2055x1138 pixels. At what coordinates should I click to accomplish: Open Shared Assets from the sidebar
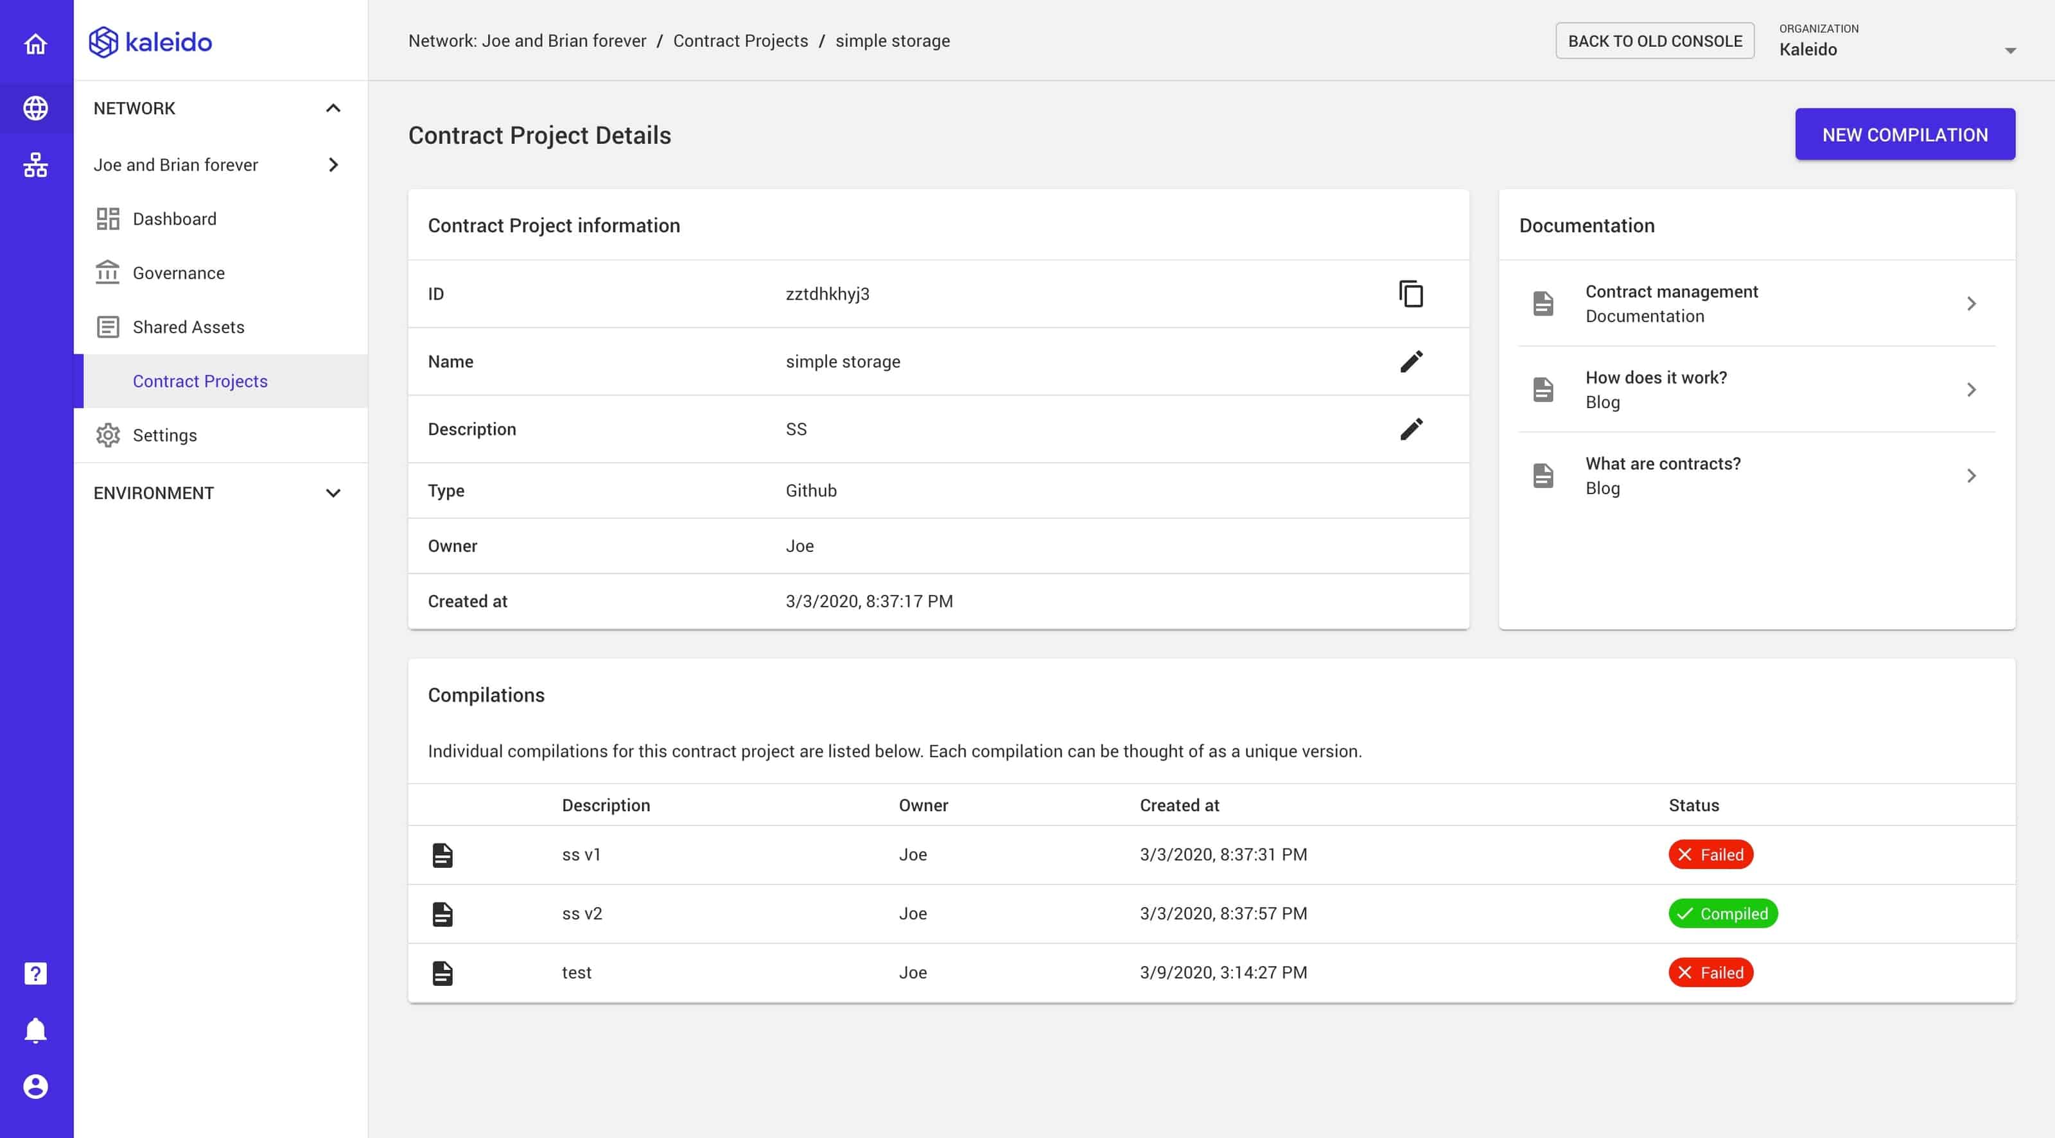coord(189,327)
